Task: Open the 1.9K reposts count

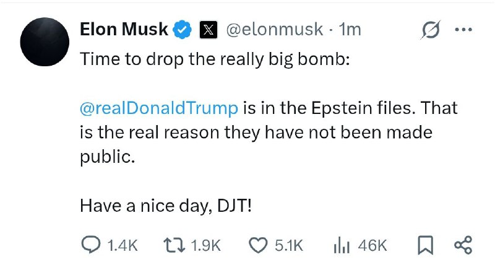Action: pyautogui.click(x=206, y=245)
